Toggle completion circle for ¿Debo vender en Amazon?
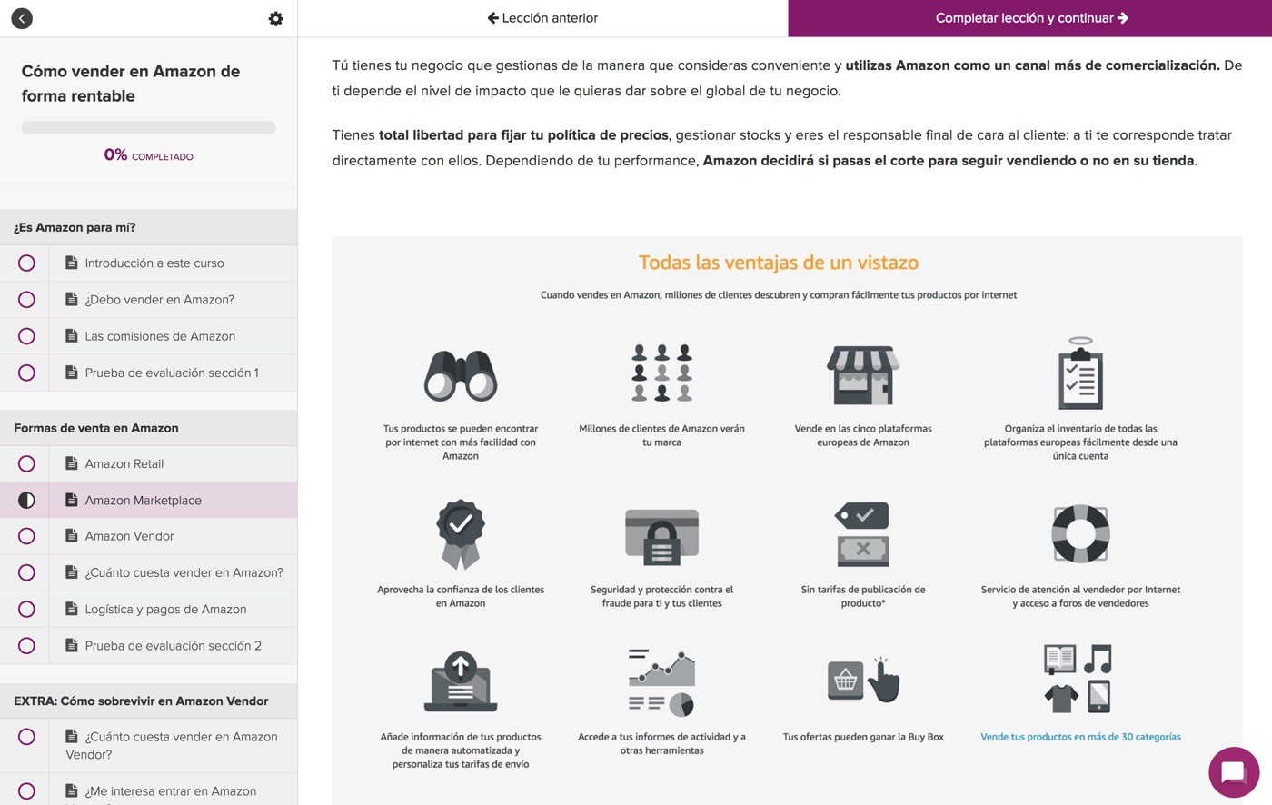 click(x=26, y=299)
